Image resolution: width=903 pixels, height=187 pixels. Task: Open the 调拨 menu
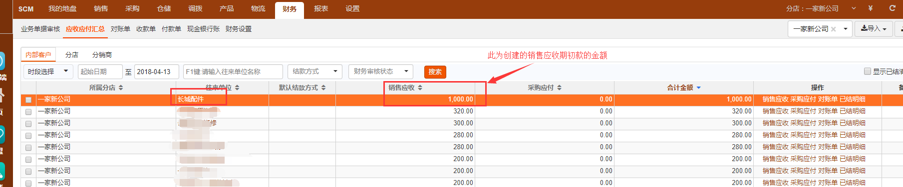pos(195,8)
